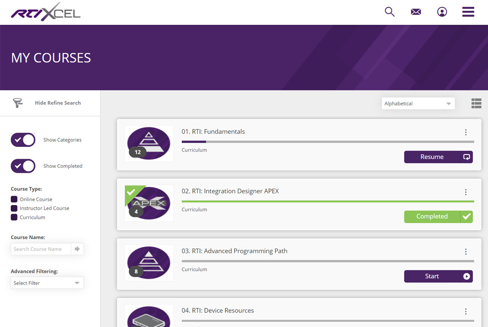This screenshot has width=488, height=327.
Task: Click the Curriculum label under Integration Designer APEX
Action: (194, 209)
